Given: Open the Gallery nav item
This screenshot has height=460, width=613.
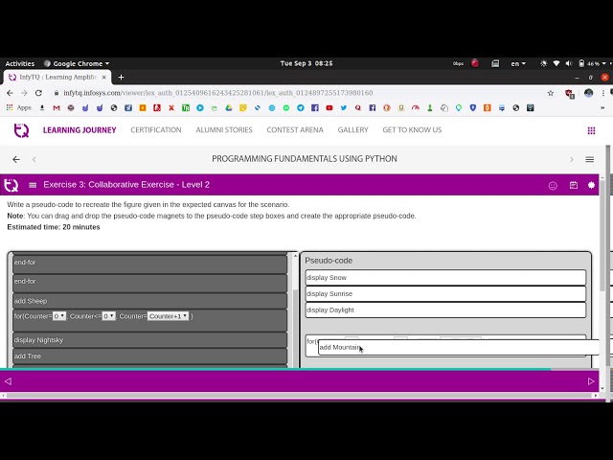Looking at the screenshot, I should [353, 130].
